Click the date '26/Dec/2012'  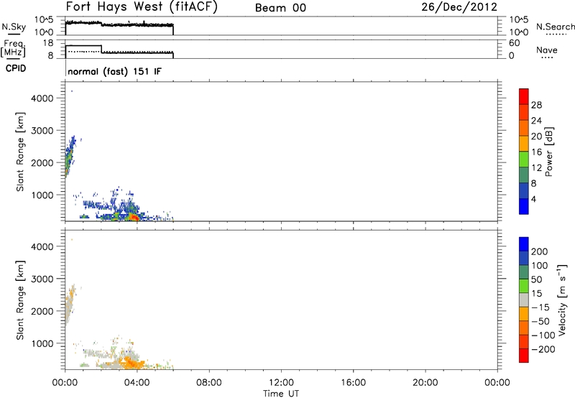[459, 7]
